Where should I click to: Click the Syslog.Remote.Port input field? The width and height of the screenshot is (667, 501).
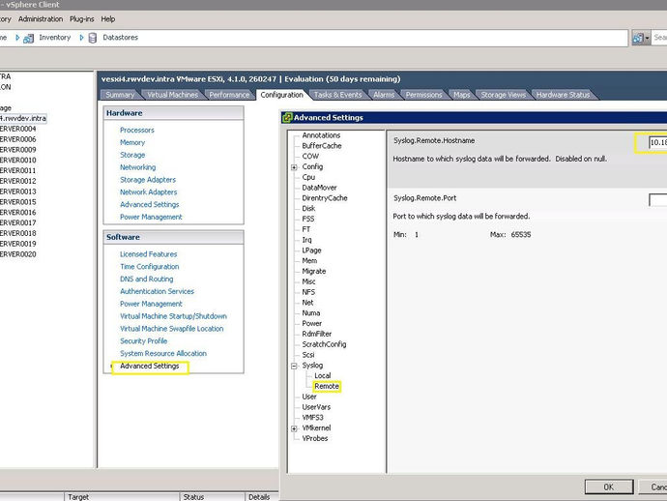pyautogui.click(x=657, y=200)
